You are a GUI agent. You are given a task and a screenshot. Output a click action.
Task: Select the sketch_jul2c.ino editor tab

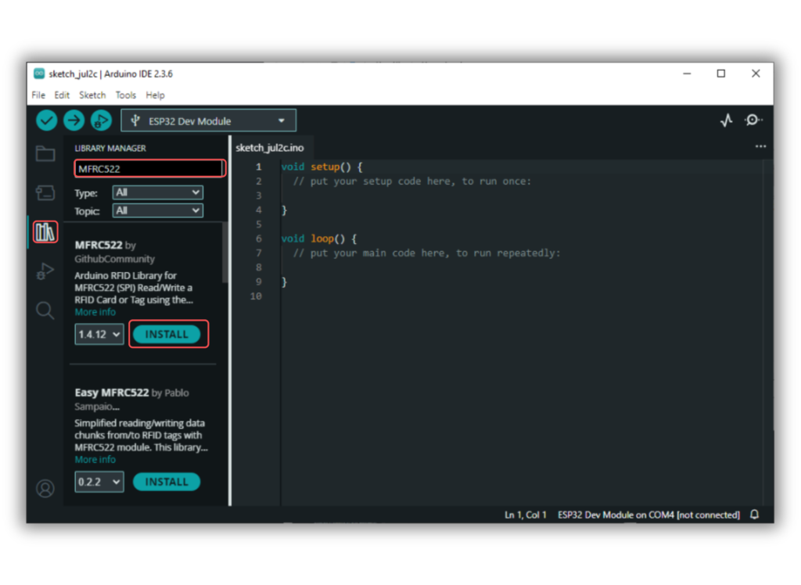(270, 148)
